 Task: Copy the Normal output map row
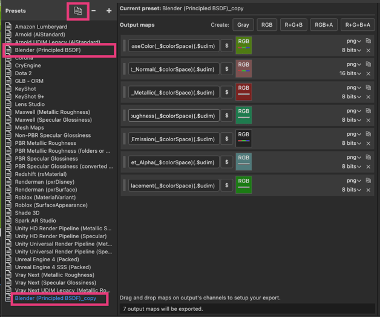pyautogui.click(x=369, y=64)
